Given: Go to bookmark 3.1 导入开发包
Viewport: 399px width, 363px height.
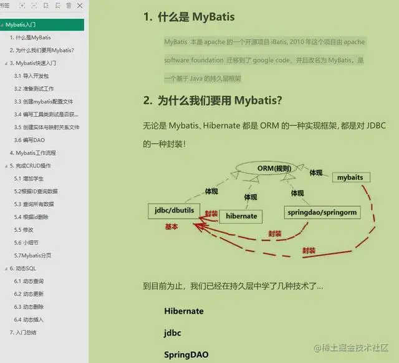Looking at the screenshot, I should point(31,76).
